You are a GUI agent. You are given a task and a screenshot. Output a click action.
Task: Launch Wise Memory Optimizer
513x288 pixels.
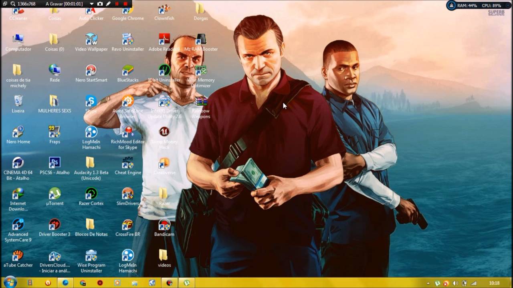pyautogui.click(x=201, y=76)
